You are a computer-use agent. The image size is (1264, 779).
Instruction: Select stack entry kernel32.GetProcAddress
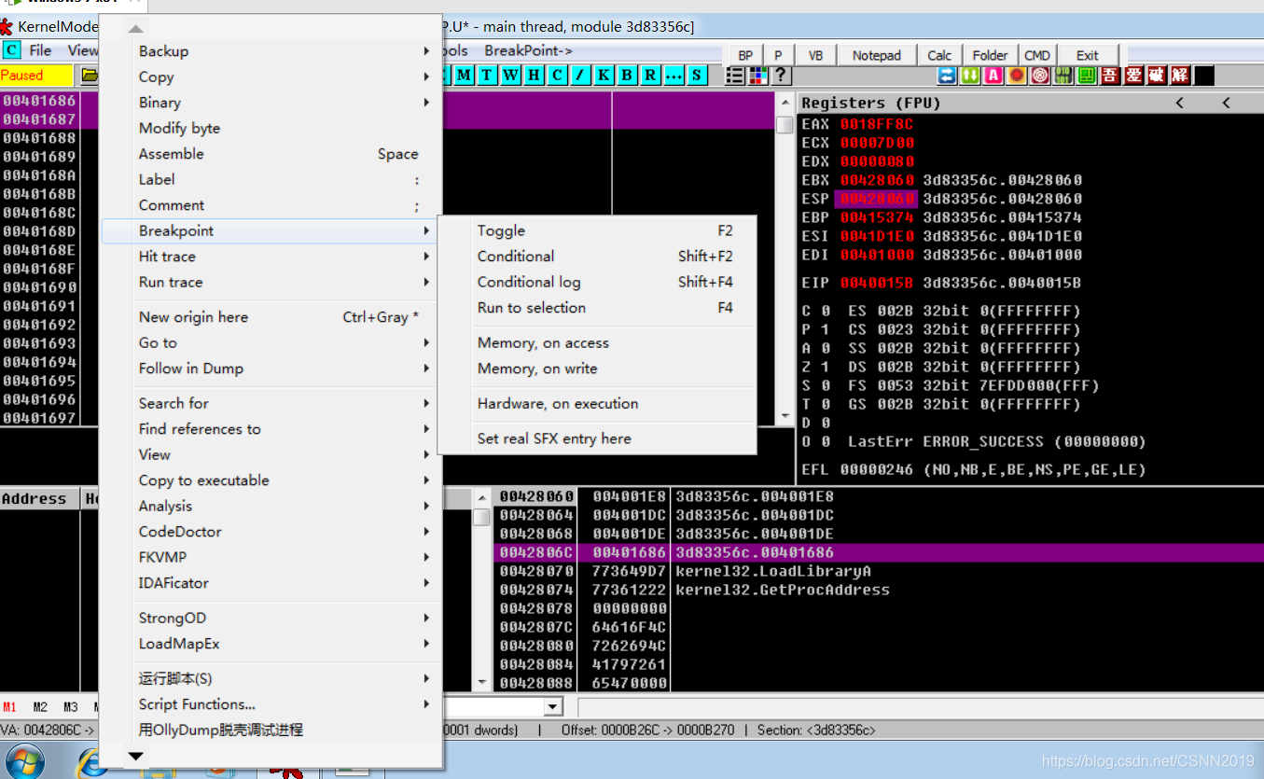click(783, 591)
